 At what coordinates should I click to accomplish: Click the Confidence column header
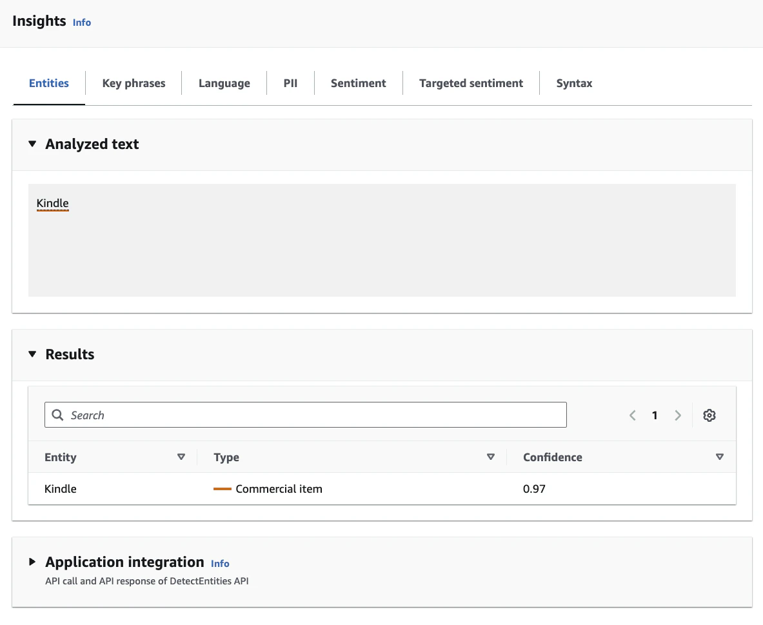point(553,457)
